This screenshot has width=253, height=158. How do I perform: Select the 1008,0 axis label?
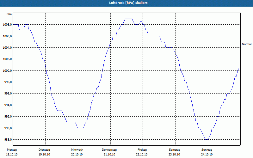click(x=7, y=25)
